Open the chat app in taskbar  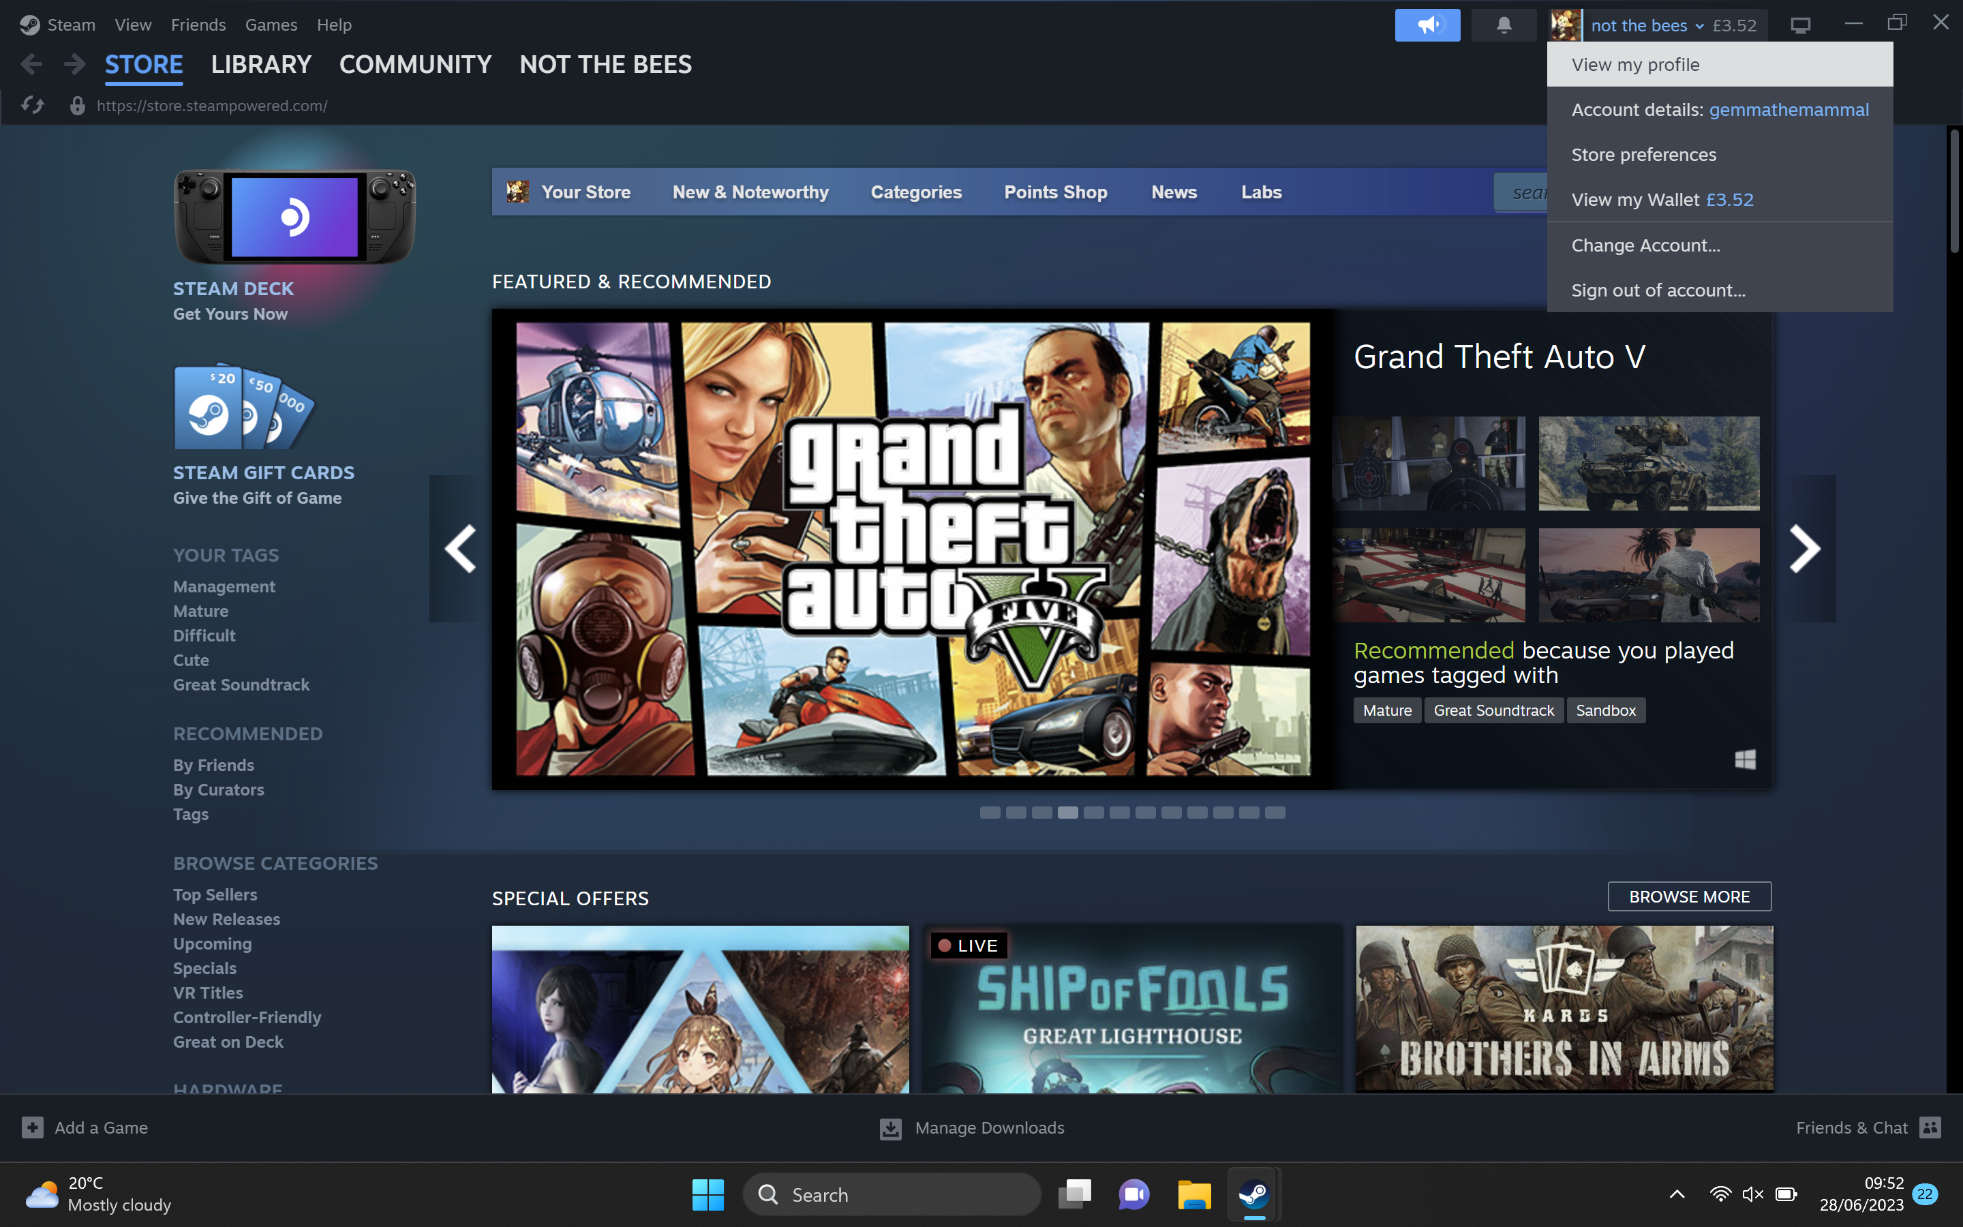[x=1134, y=1194]
